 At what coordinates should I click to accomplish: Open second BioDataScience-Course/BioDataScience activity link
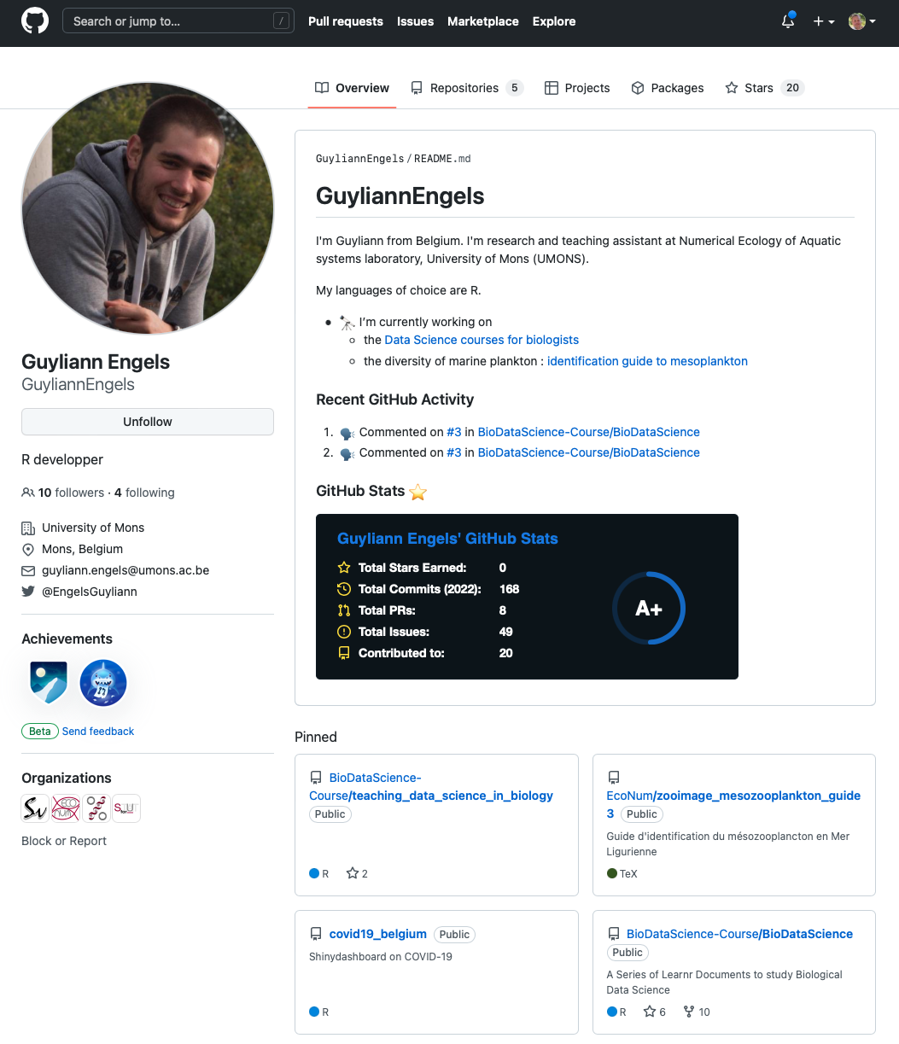(589, 452)
